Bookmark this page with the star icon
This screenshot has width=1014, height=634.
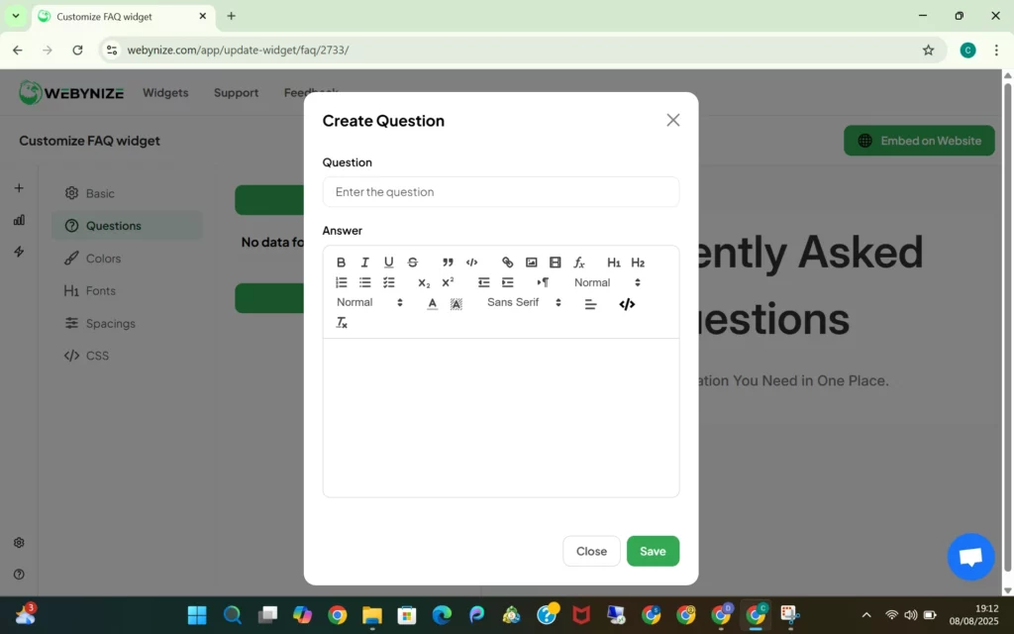tap(928, 50)
